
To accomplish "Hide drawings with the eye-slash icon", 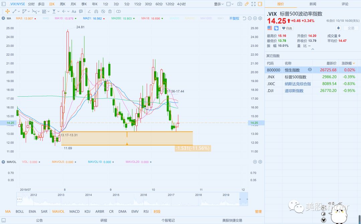I will coord(103,11).
